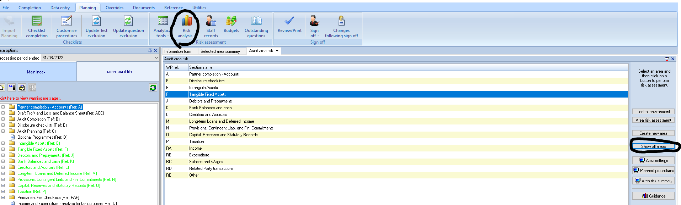The width and height of the screenshot is (681, 205).
Task: Open the Audit area risk tab dropdown arrow
Action: (277, 51)
